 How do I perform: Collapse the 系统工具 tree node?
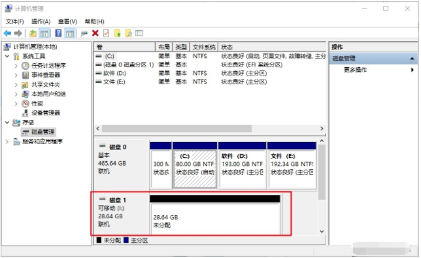click(7, 56)
